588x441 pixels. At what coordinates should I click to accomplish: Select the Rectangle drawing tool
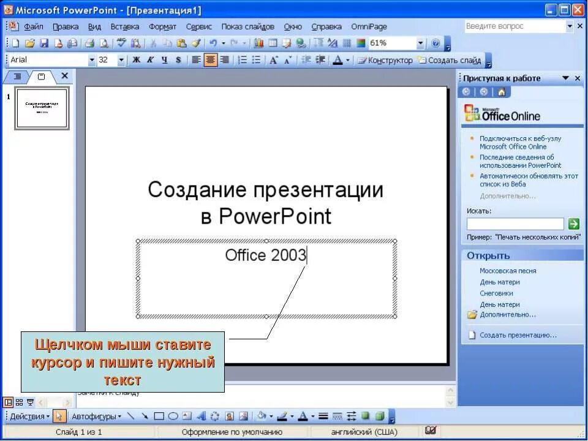click(159, 417)
